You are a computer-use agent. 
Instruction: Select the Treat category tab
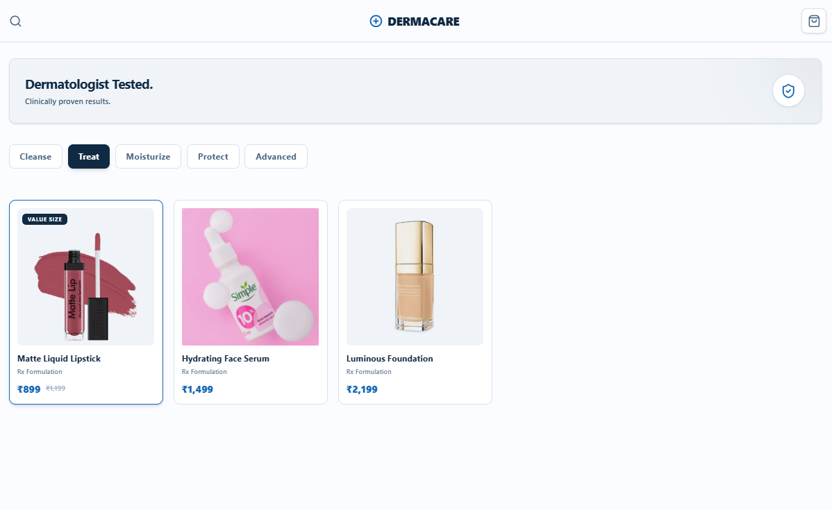(x=89, y=156)
